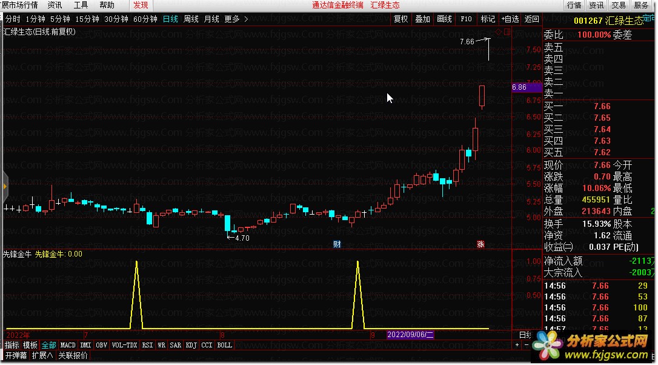The image size is (658, 365).
Task: Select the 30分钟 period
Action: [116, 19]
